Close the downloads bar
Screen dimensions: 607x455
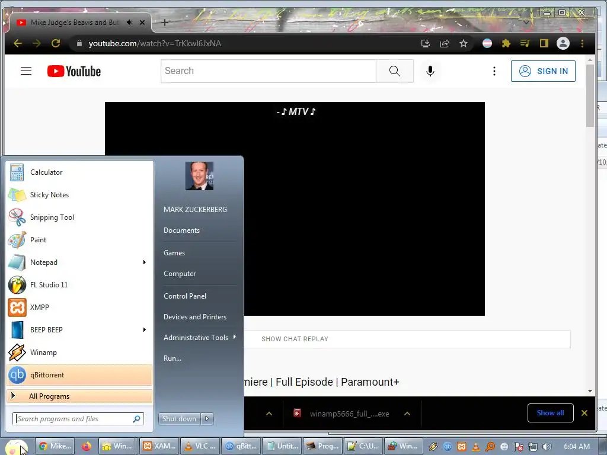tap(584, 413)
